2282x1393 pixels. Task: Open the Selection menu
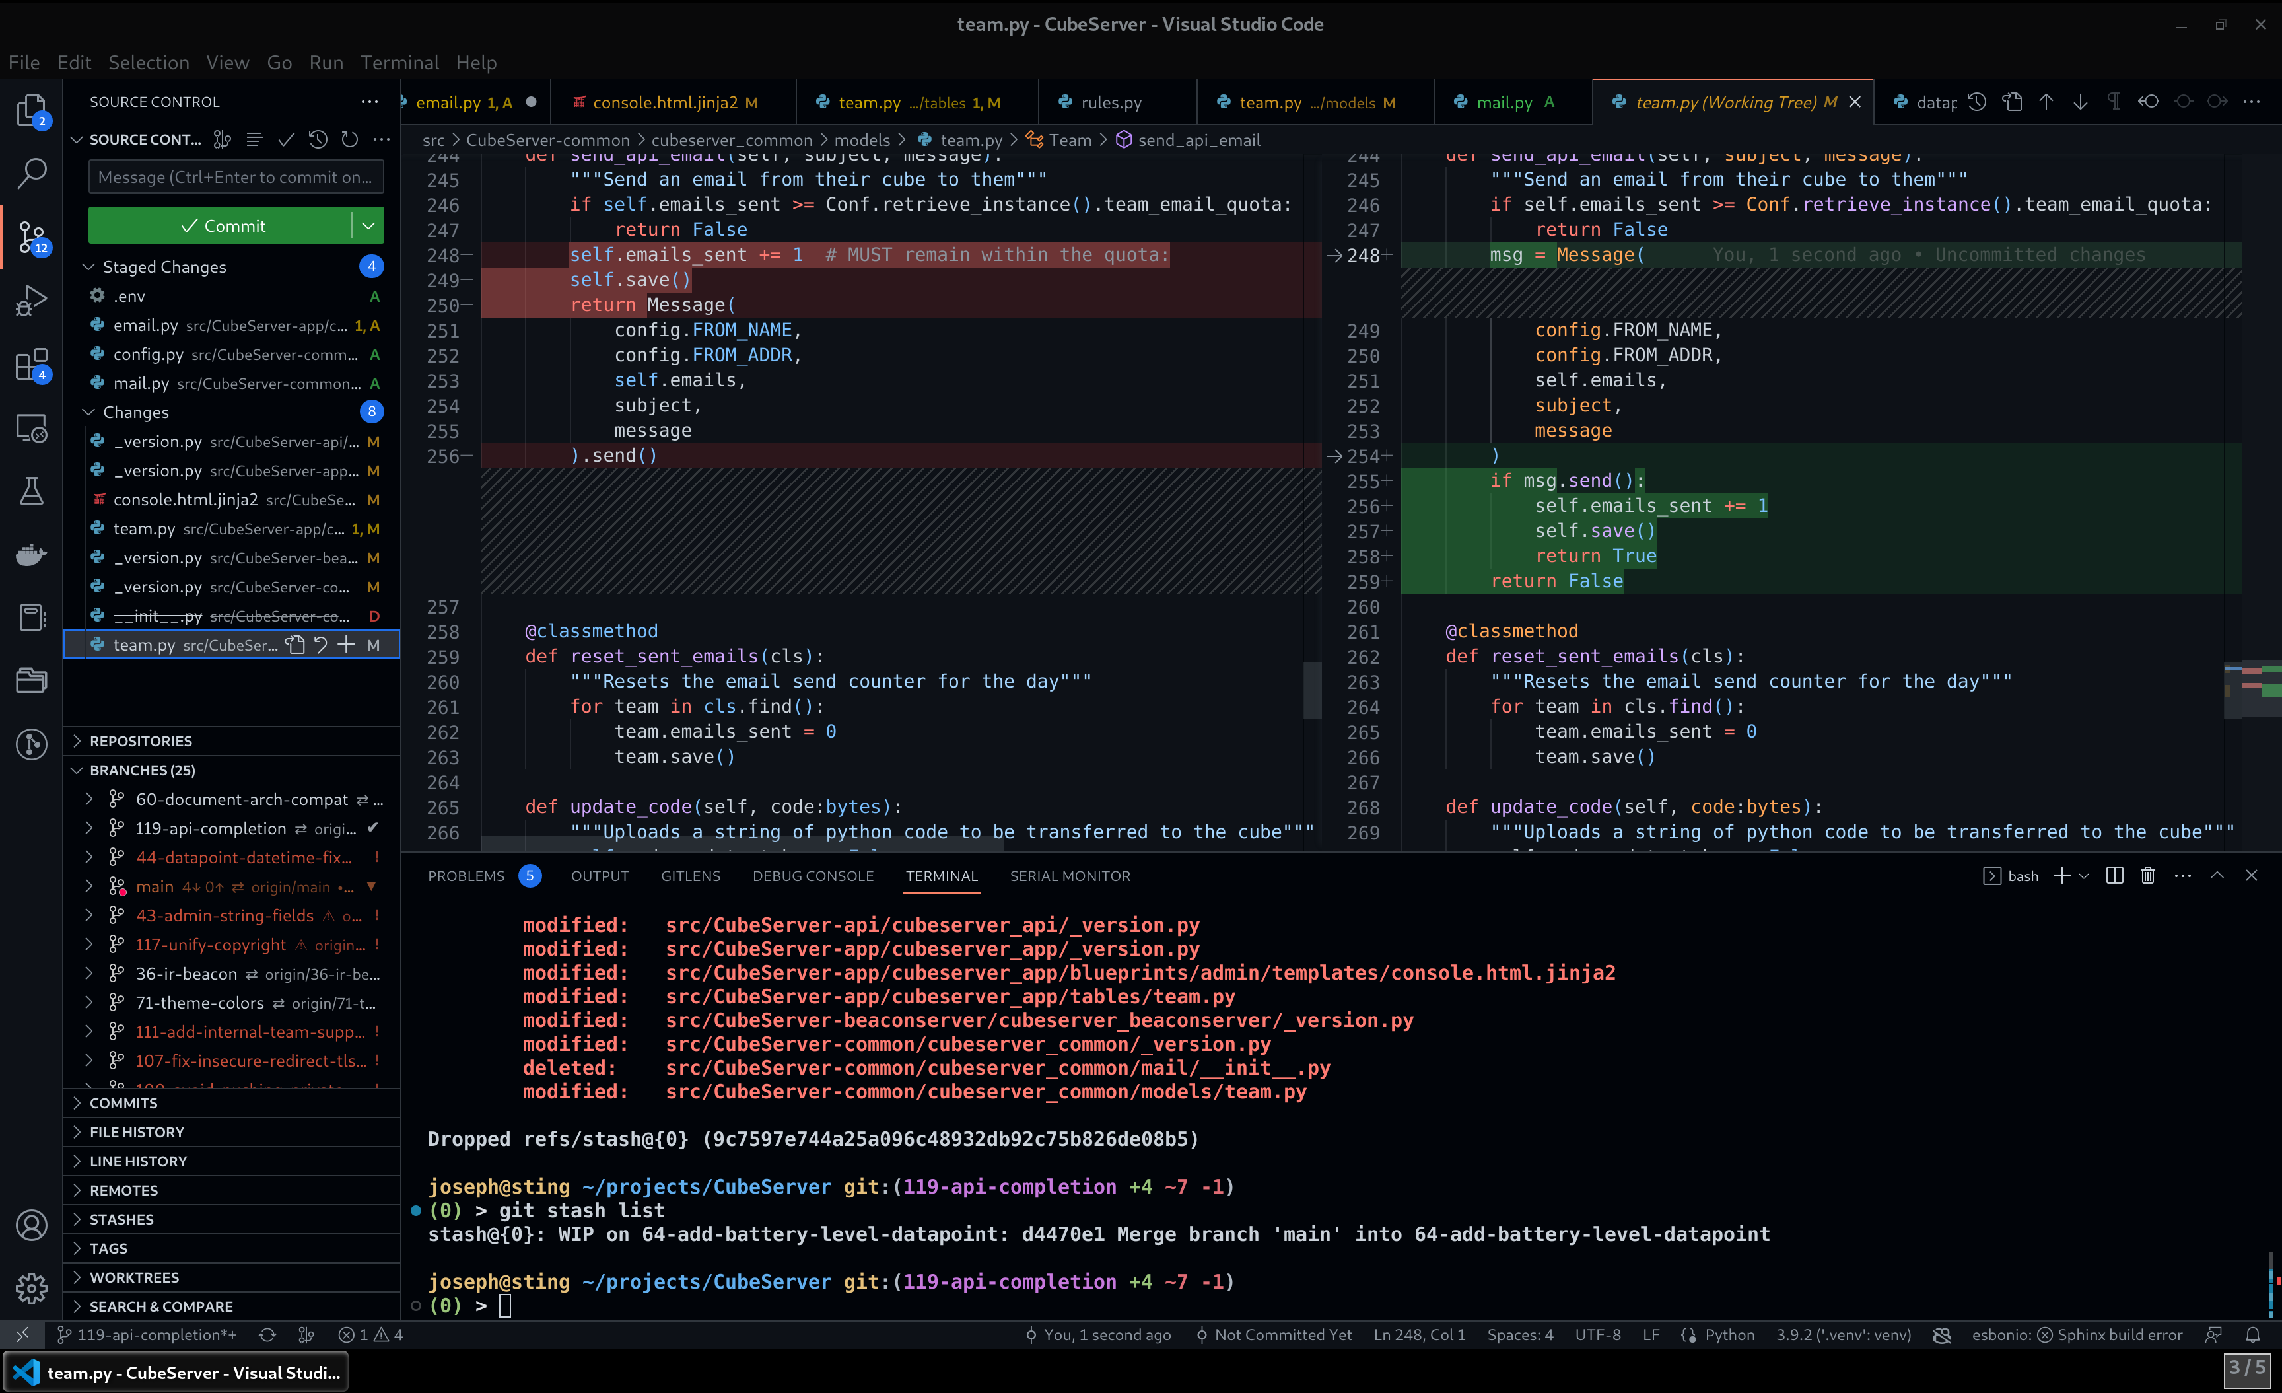pos(148,62)
